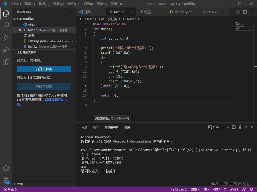
Task: Click the Accounts icon
Action: pyautogui.click(x=6, y=168)
